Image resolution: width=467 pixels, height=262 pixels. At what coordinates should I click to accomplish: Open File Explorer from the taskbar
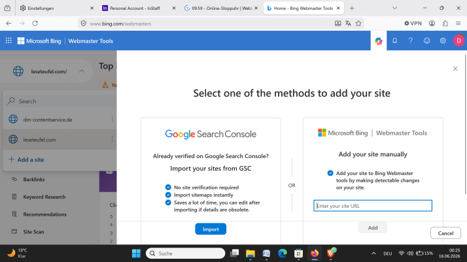250,254
